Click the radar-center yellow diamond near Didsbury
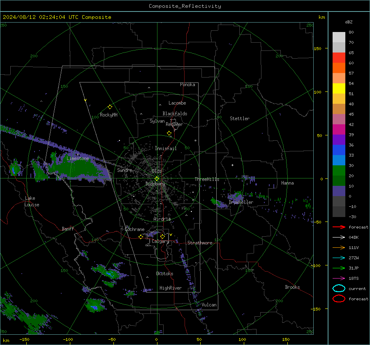Viewport: 370px width, 345px height. tap(157, 179)
